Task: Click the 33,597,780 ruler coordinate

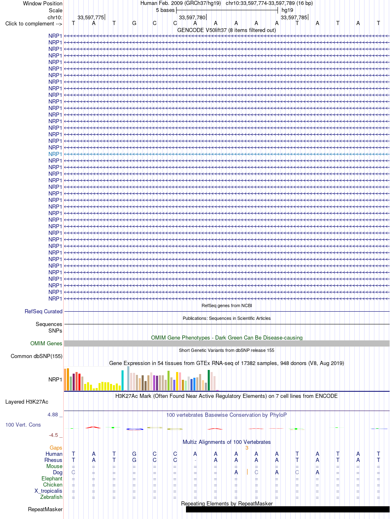Action: [192, 17]
